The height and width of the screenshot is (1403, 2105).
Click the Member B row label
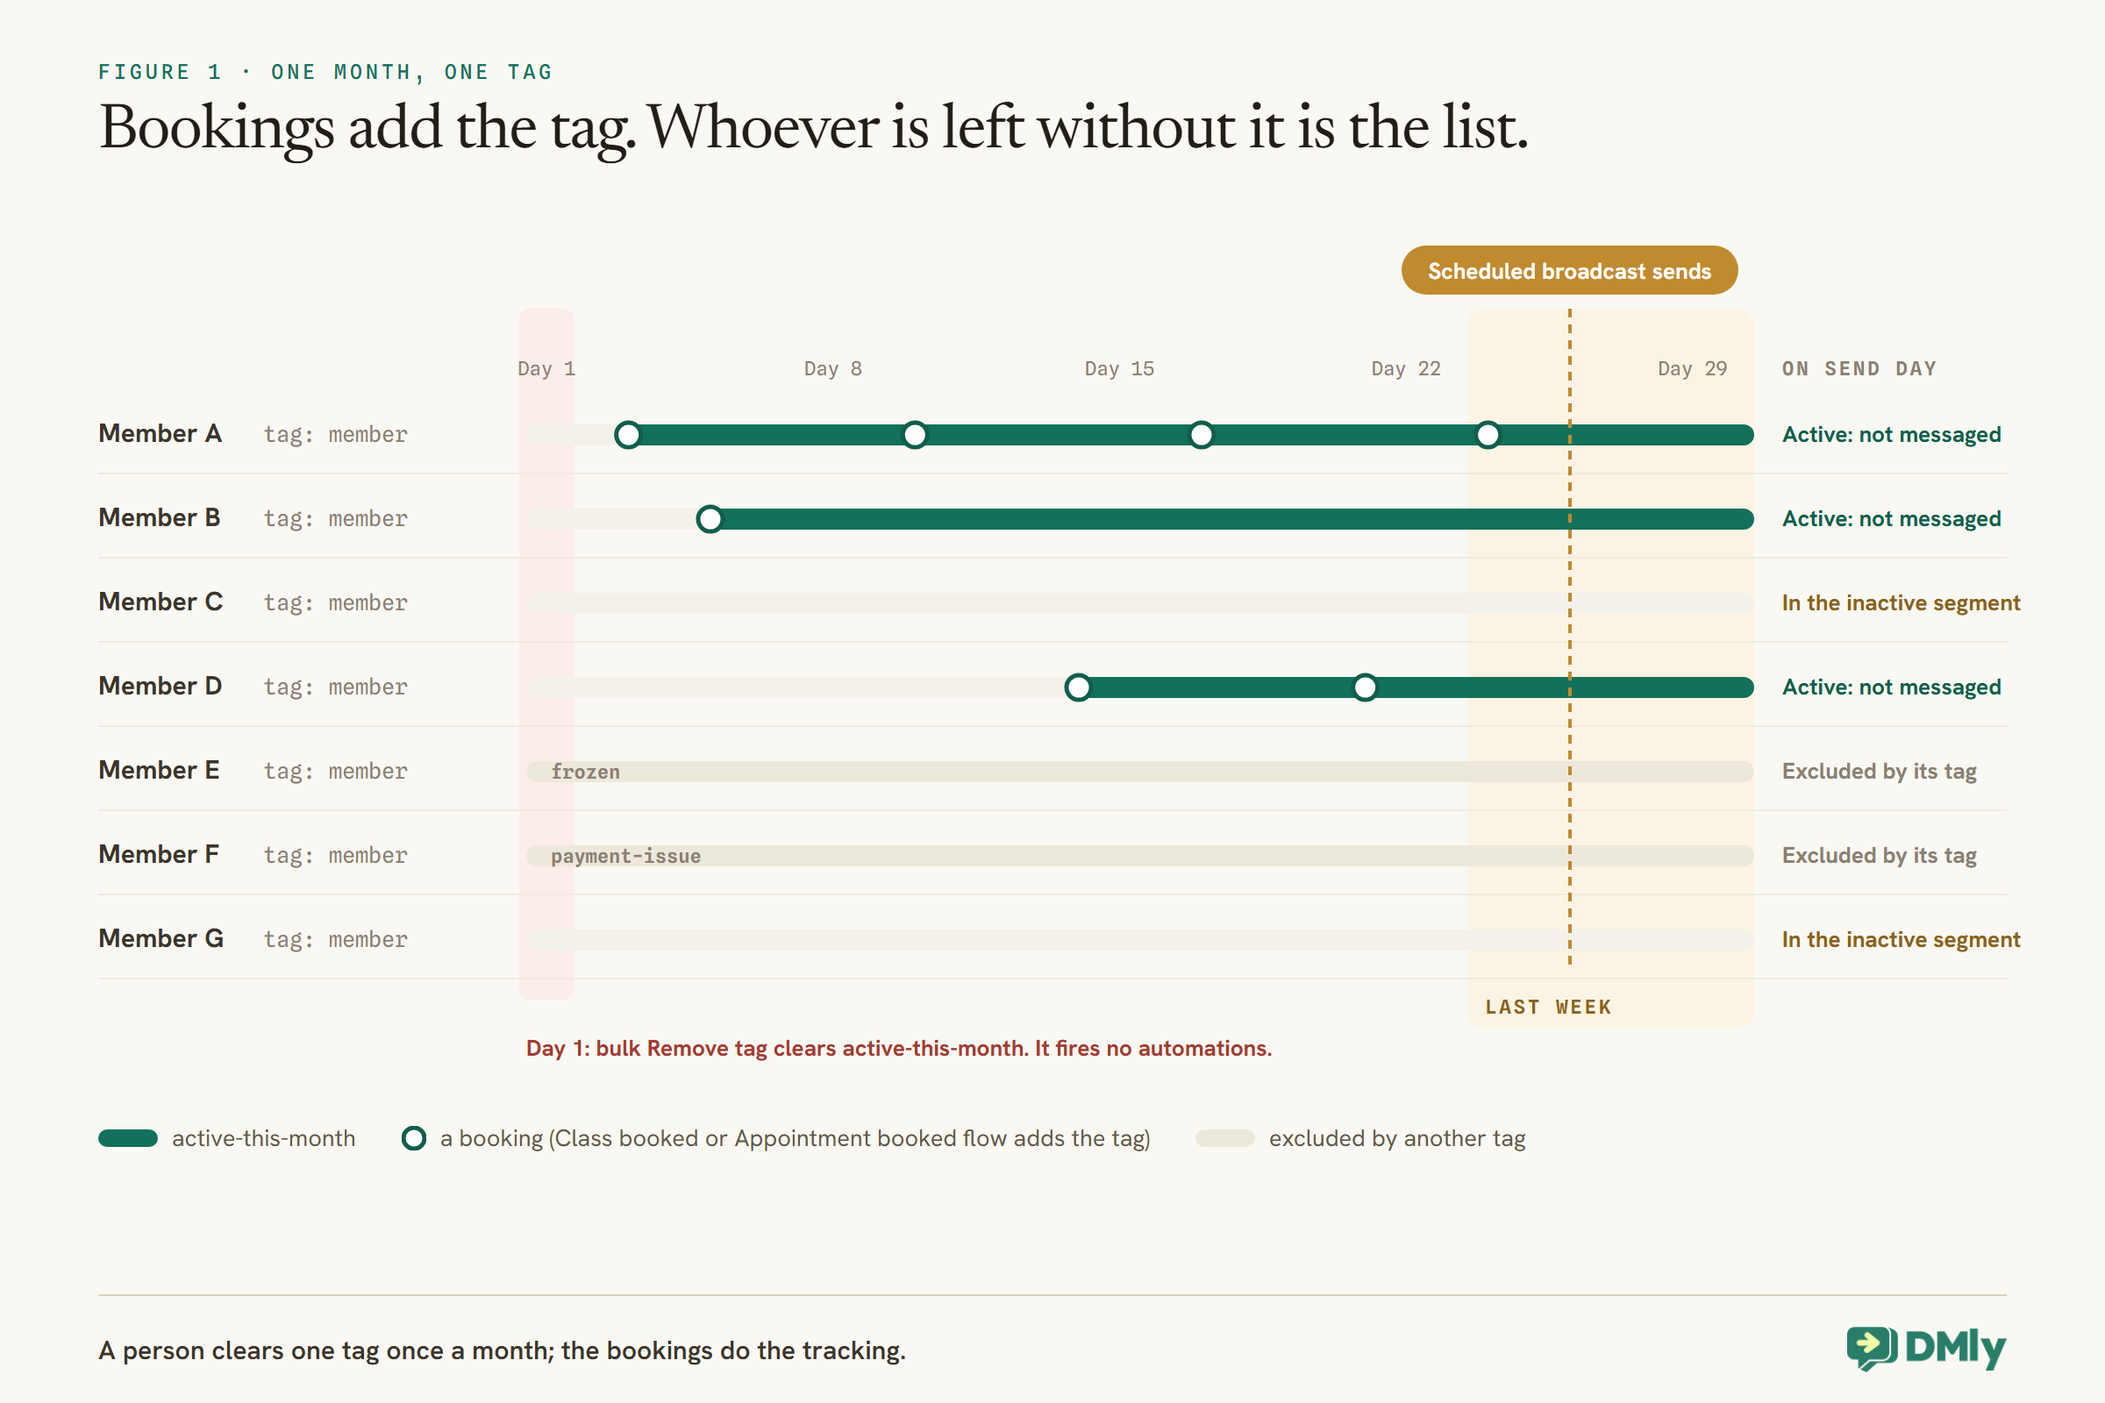pyautogui.click(x=160, y=518)
